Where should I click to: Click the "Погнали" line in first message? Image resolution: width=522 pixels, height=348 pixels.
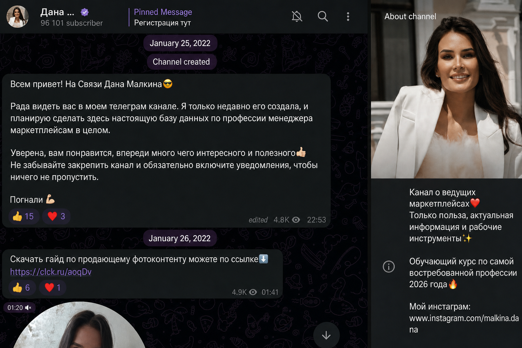[x=27, y=200]
